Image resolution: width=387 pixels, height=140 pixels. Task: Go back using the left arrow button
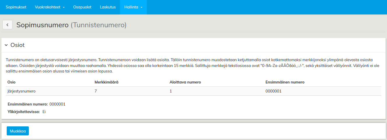pos(7,25)
